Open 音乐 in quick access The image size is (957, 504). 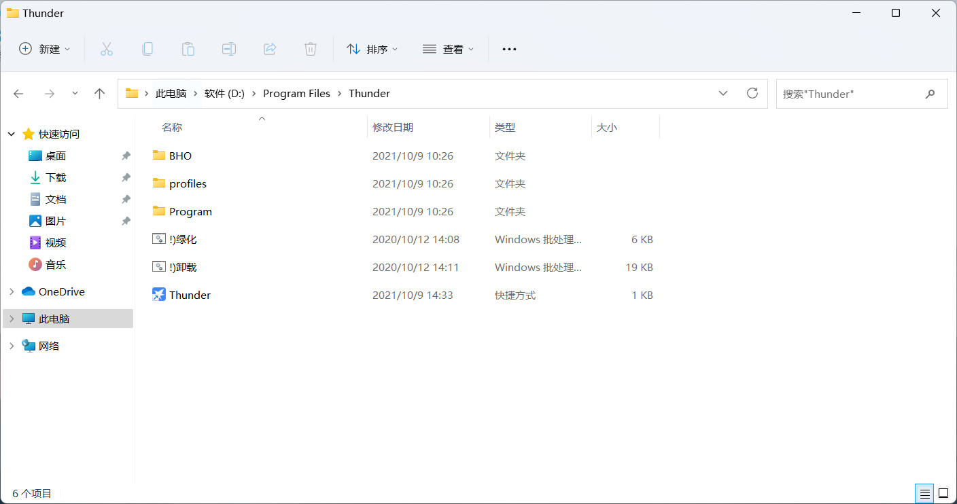tap(56, 264)
